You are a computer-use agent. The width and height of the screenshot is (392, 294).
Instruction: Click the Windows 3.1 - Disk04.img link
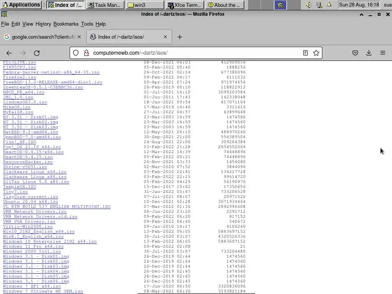coord(36,271)
